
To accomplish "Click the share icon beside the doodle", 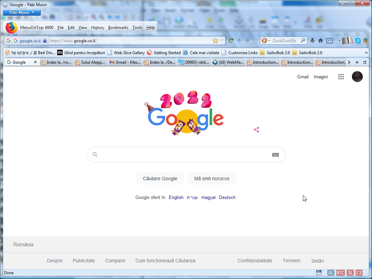I will click(257, 130).
